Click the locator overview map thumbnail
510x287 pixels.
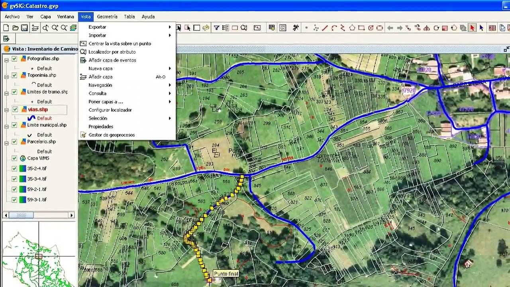[x=39, y=254]
